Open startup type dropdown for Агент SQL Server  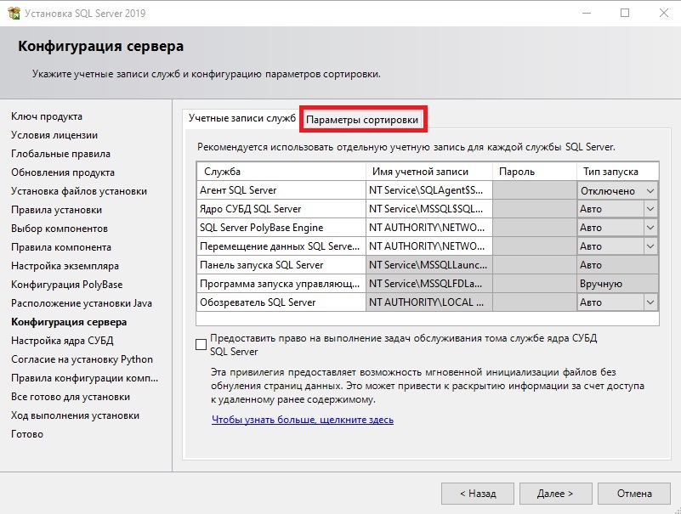point(650,191)
